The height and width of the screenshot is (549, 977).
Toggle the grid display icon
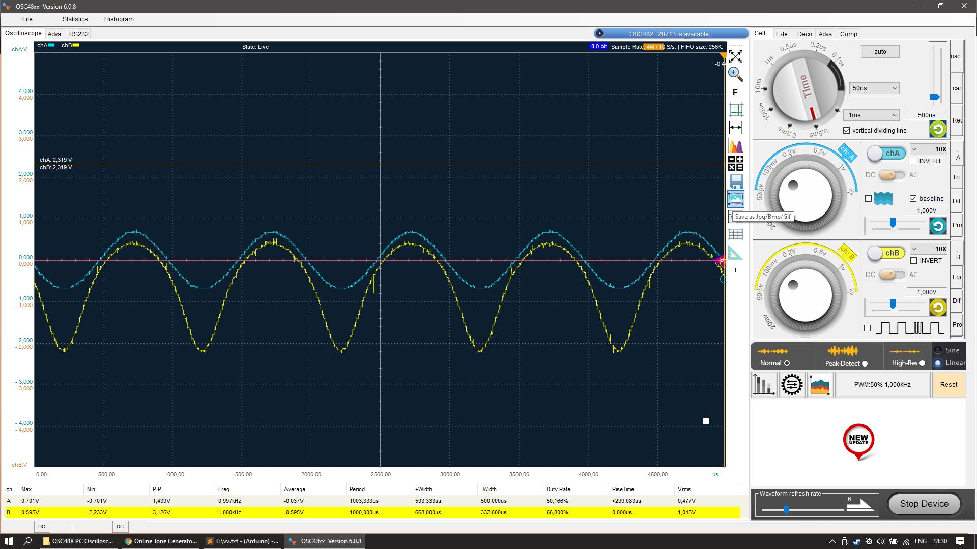736,109
